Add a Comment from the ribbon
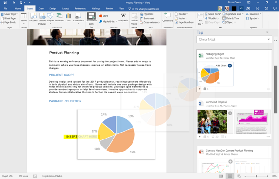The image size is (279, 179). pyautogui.click(x=167, y=18)
